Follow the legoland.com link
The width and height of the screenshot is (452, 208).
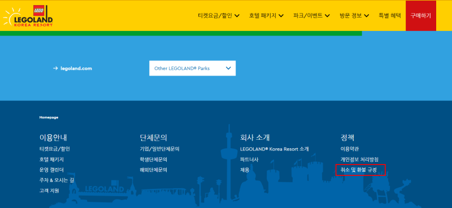pyautogui.click(x=76, y=68)
